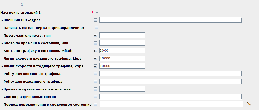Enable 'Квота по времени в состоянии' checkbox
Screen dimensions: 259x110
click(96, 43)
